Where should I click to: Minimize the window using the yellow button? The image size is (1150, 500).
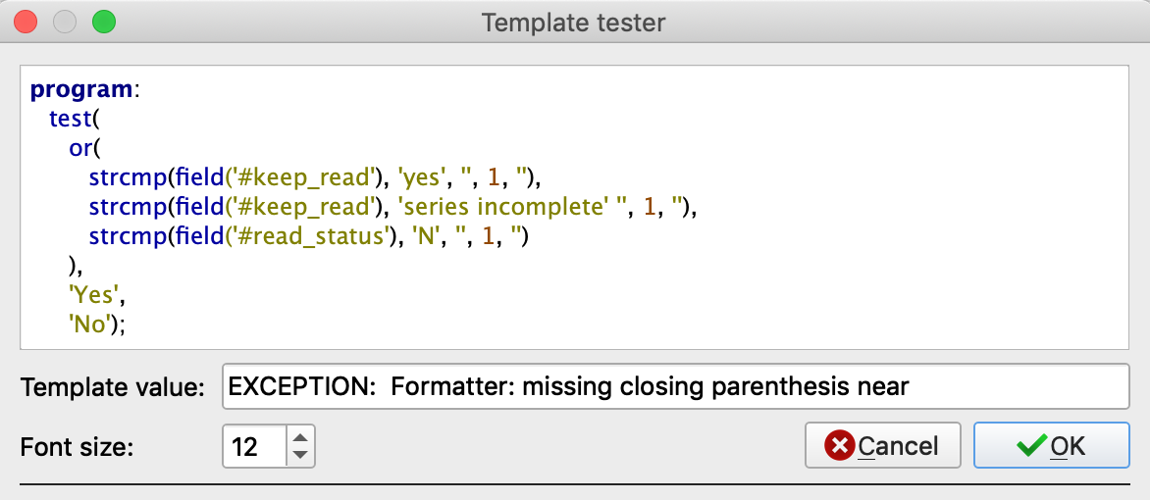click(x=65, y=21)
